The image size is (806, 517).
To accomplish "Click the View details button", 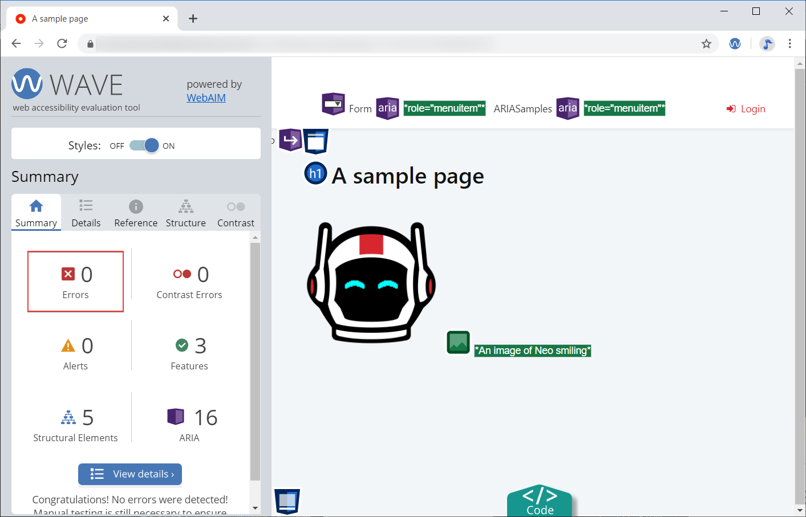I will [130, 474].
